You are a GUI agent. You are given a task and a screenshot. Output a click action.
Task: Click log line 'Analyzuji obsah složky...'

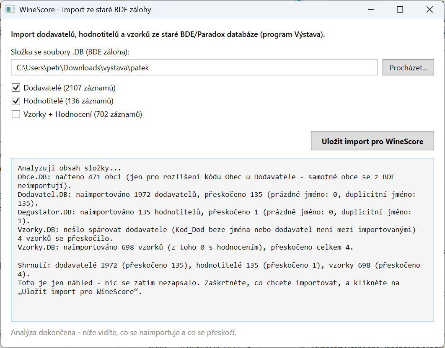(x=70, y=168)
